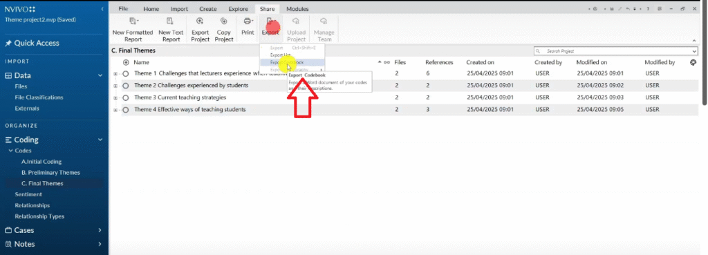Switch to the Modules tab

pos(297,9)
